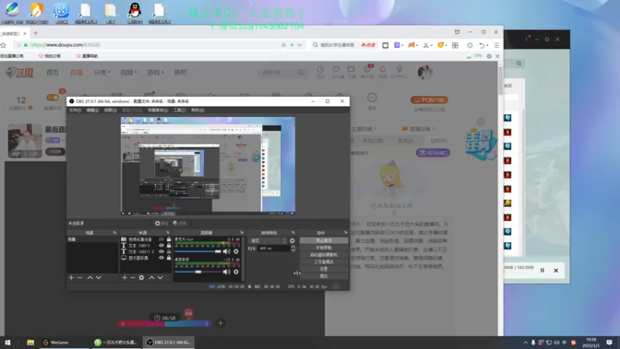Expand the Douyu 视频 menu
Screen dimensions: 620x349
pyautogui.click(x=128, y=72)
